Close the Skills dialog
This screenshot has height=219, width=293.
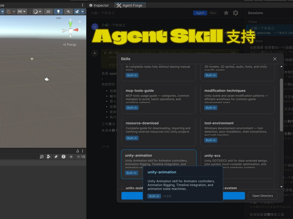click(x=275, y=59)
